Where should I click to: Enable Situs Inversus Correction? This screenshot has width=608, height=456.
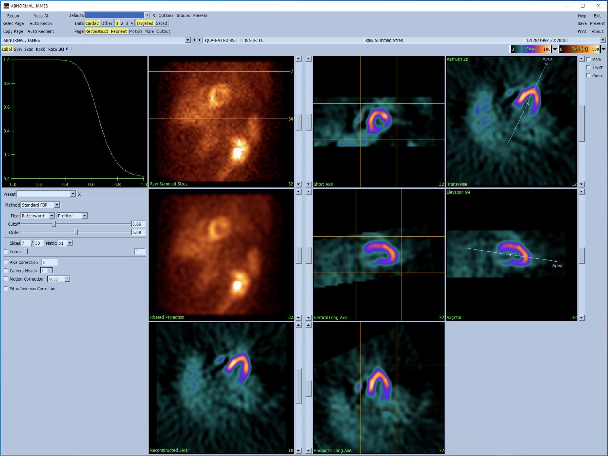point(6,288)
